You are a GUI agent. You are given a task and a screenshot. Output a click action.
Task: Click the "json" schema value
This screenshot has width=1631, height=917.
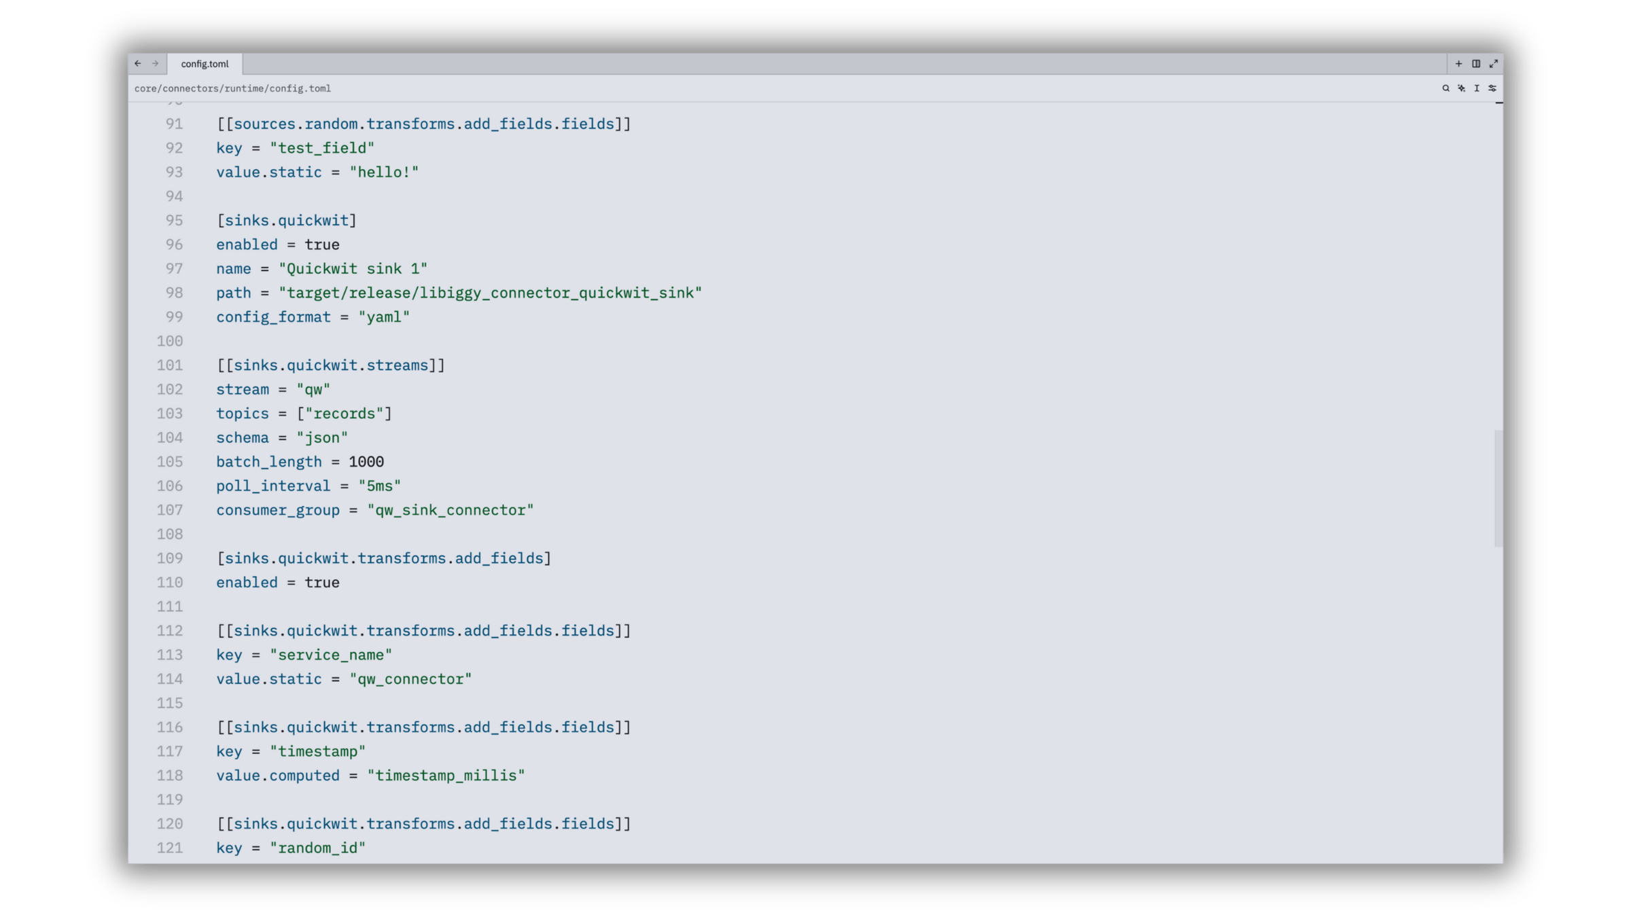pyautogui.click(x=322, y=438)
